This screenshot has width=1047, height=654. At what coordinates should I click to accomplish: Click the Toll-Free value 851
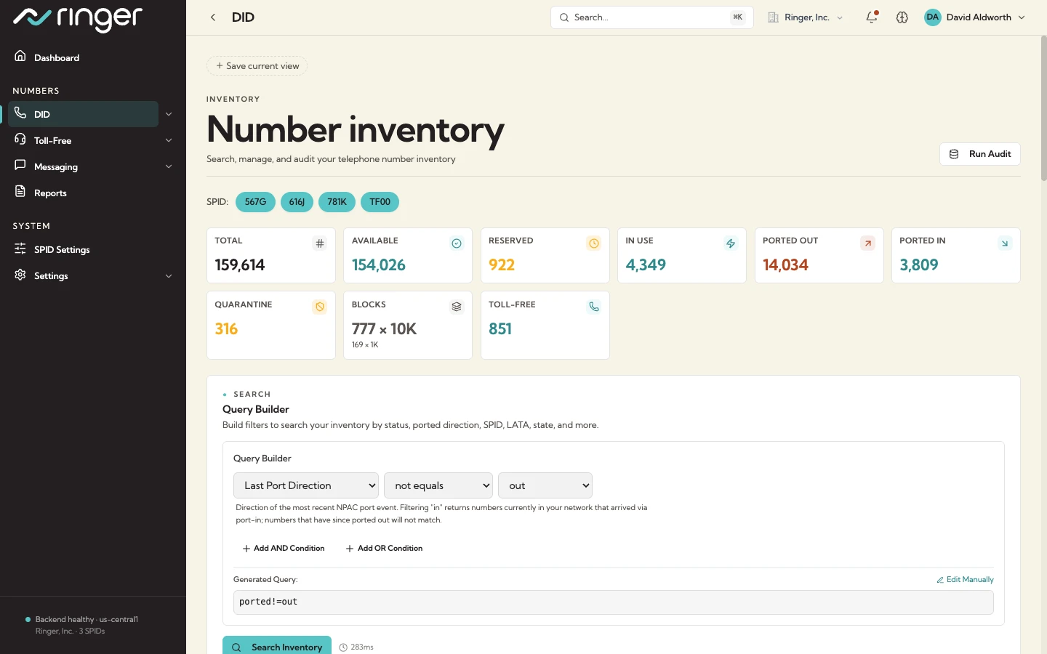[x=500, y=329]
